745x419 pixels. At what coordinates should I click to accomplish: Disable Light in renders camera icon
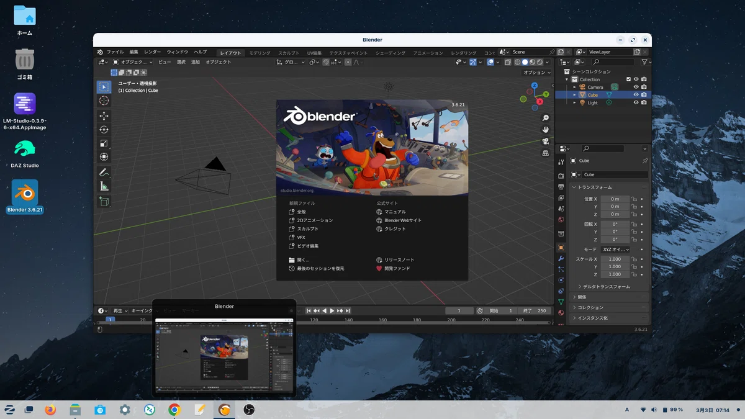coord(644,102)
